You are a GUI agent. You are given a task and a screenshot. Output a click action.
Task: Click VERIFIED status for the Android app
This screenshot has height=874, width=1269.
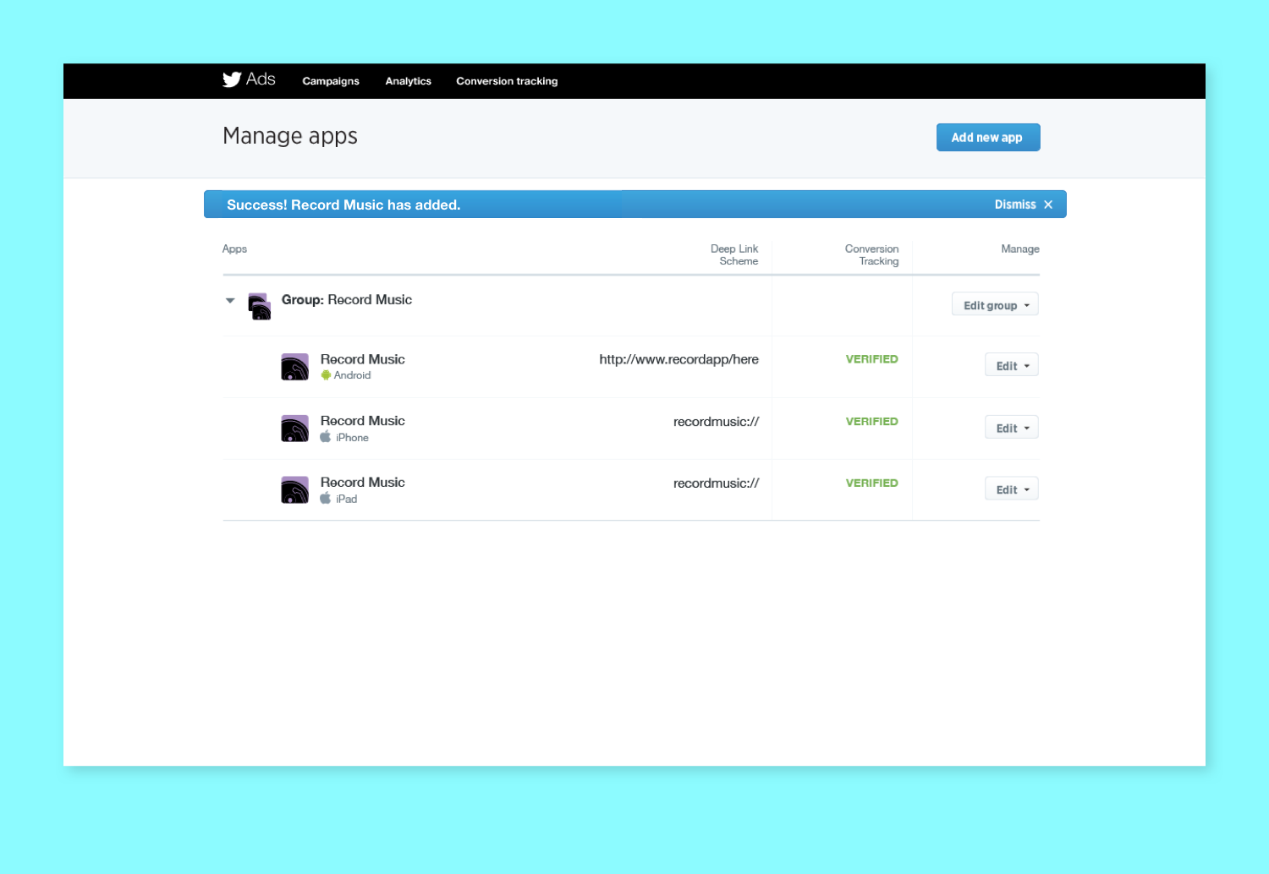click(872, 359)
